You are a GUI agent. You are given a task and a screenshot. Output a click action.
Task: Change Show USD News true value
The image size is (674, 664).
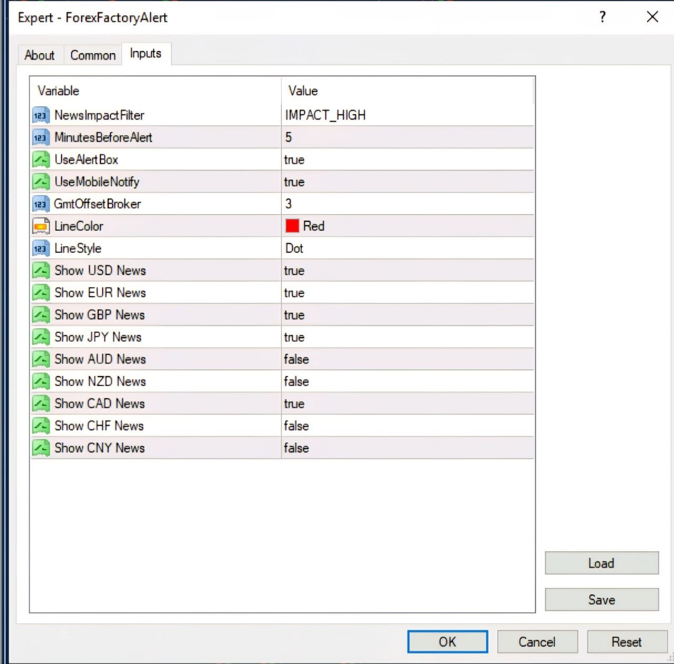click(x=408, y=271)
